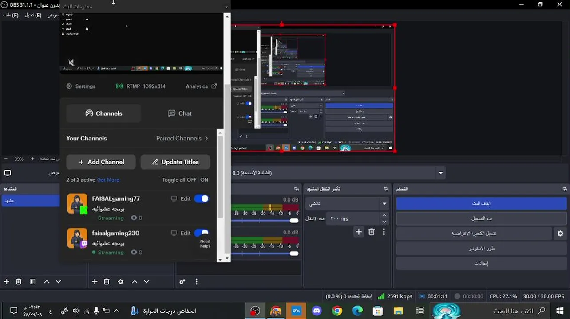Move source down arrow in sources panel

pyautogui.click(x=146, y=281)
